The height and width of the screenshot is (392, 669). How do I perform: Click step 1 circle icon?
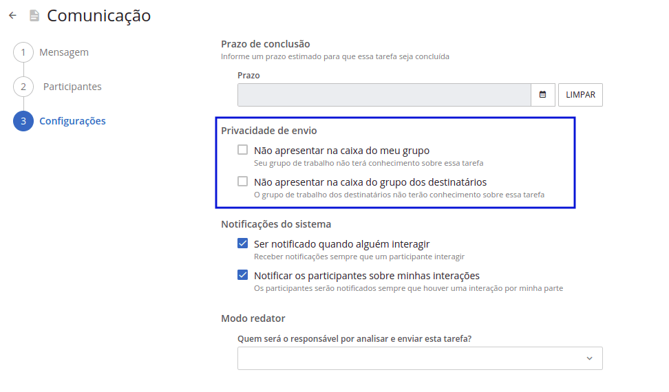coord(23,52)
